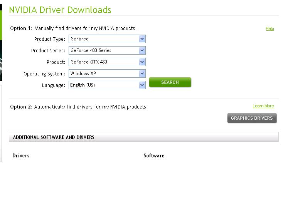Click the Drivers heading text

coord(21,155)
